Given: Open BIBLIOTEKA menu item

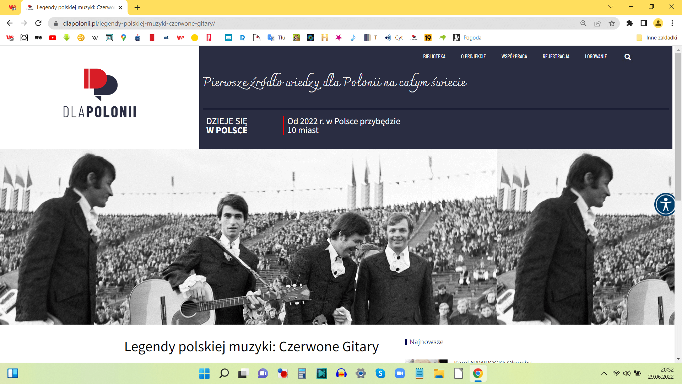Looking at the screenshot, I should [434, 57].
